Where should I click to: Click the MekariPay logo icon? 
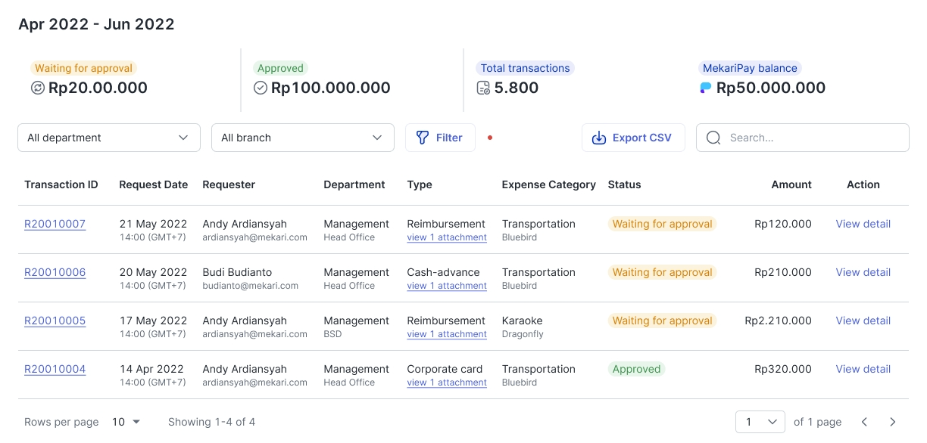pos(706,88)
